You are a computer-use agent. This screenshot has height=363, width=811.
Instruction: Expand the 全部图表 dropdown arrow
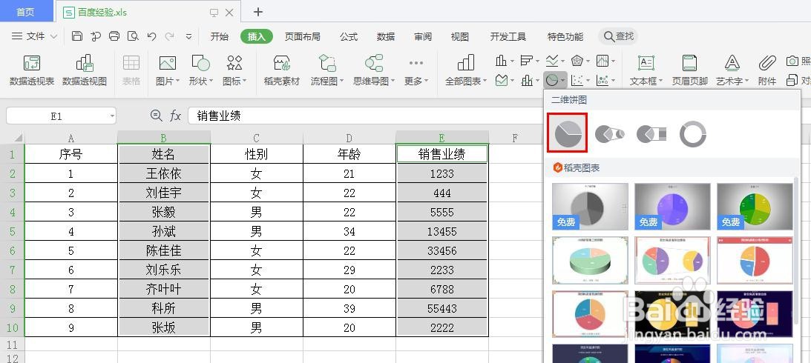pyautogui.click(x=485, y=81)
